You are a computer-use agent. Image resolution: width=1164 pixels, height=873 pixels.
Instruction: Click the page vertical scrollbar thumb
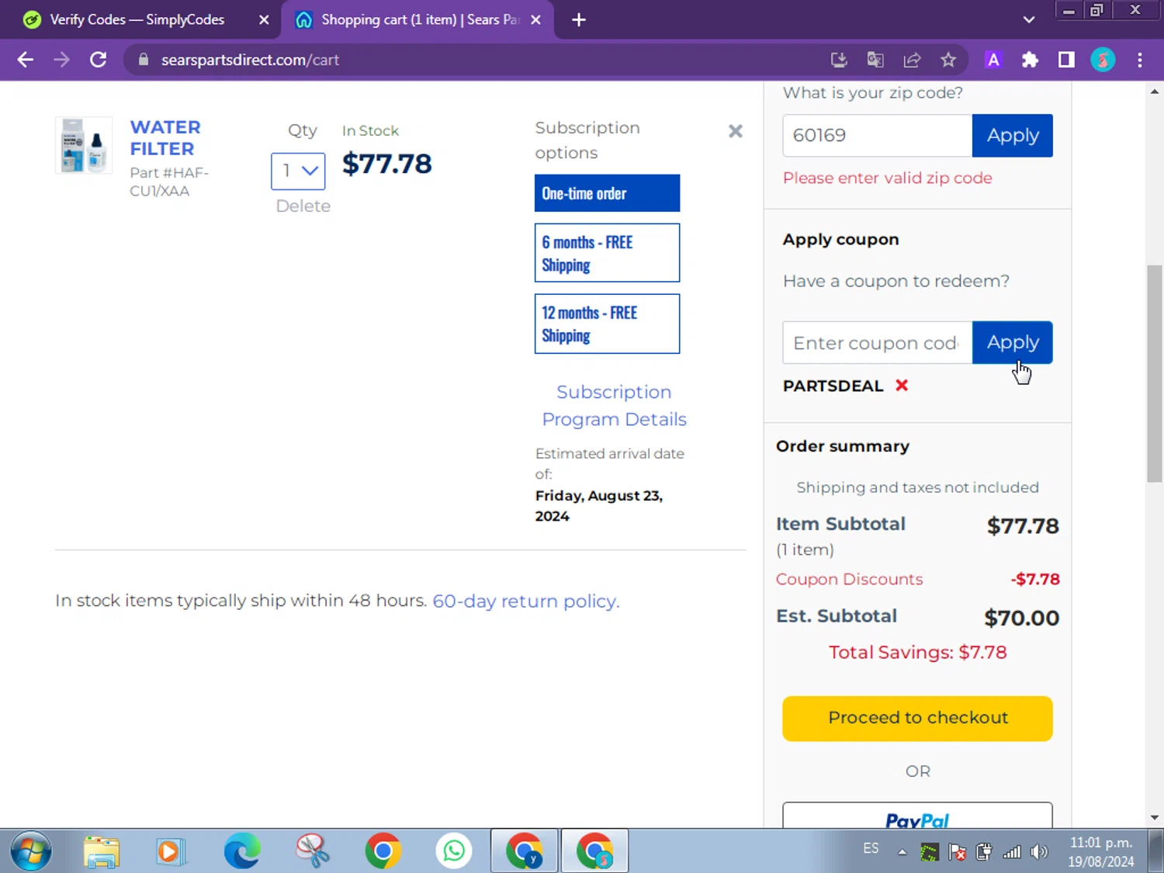[x=1155, y=374]
